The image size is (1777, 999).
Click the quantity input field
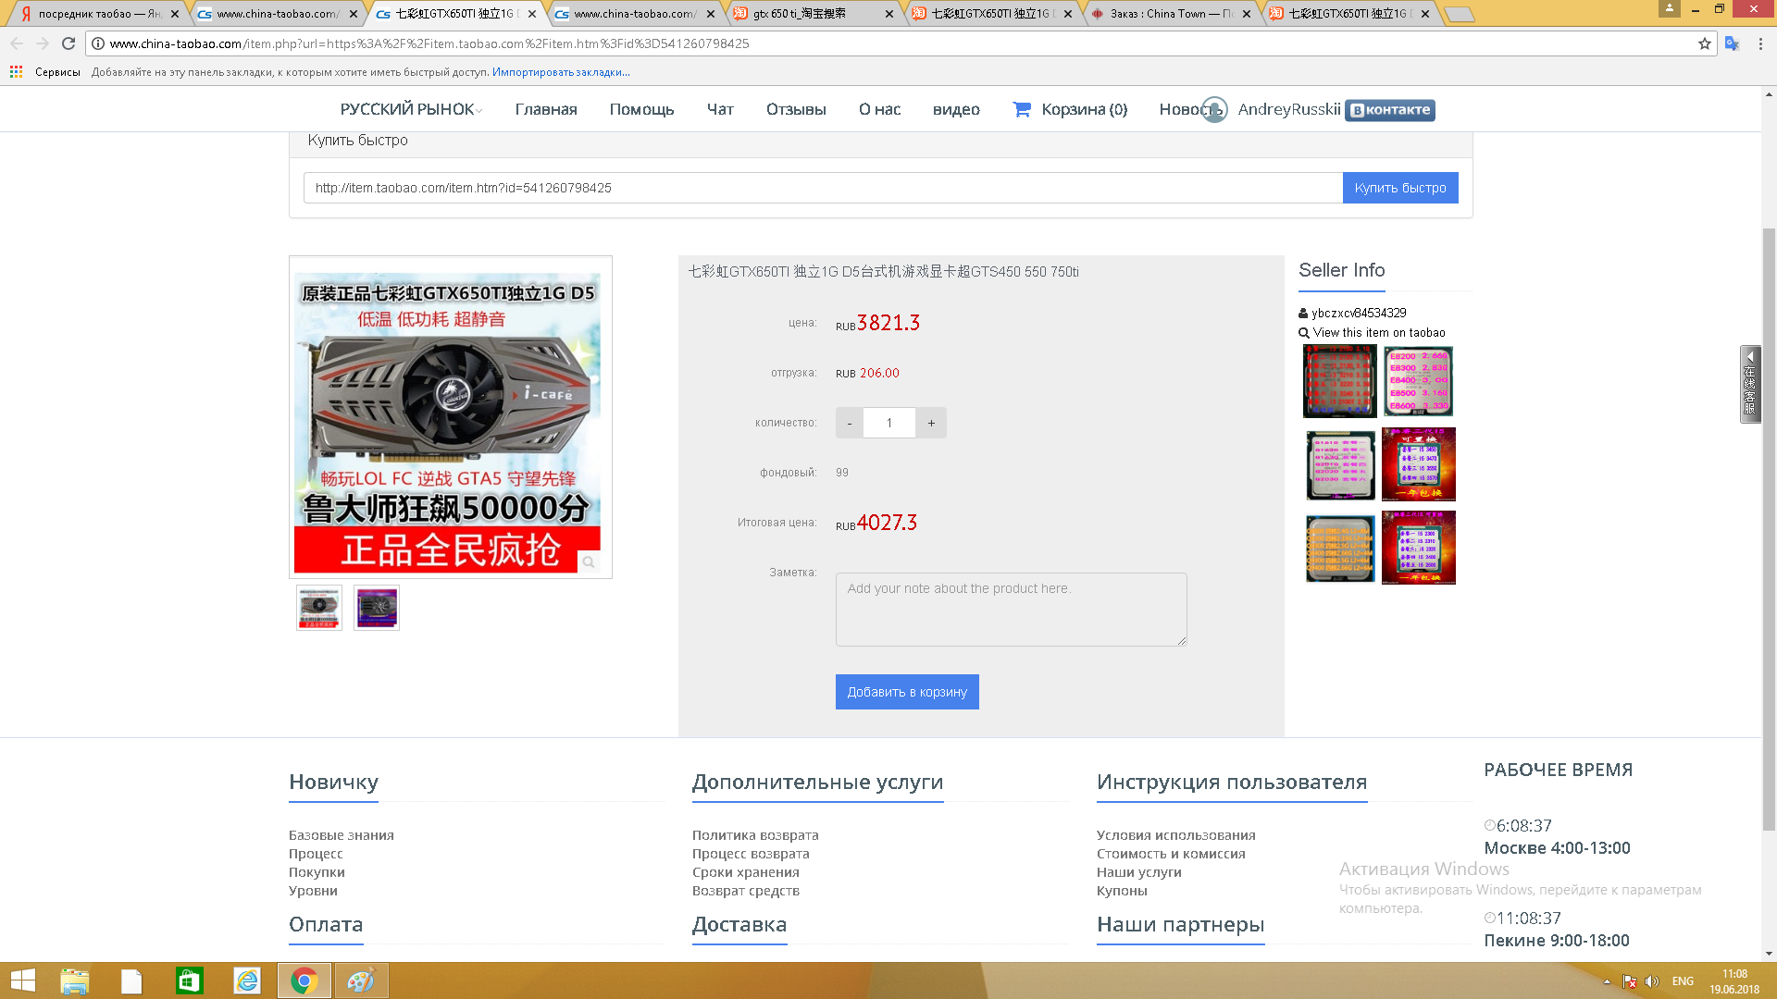(889, 423)
